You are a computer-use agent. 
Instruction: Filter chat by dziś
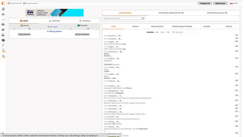point(157,32)
